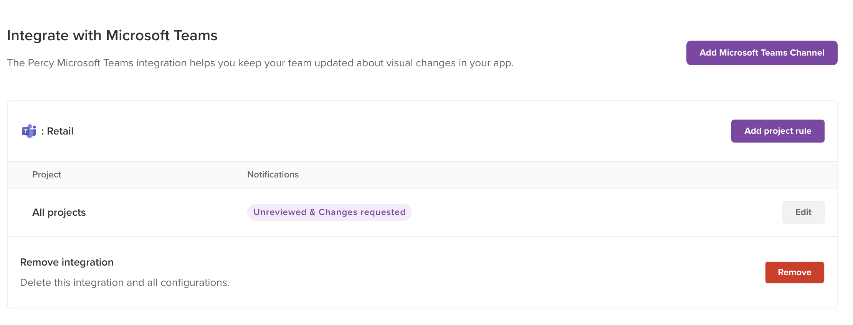Click the Notifications column header
Image resolution: width=853 pixels, height=325 pixels.
tap(273, 175)
